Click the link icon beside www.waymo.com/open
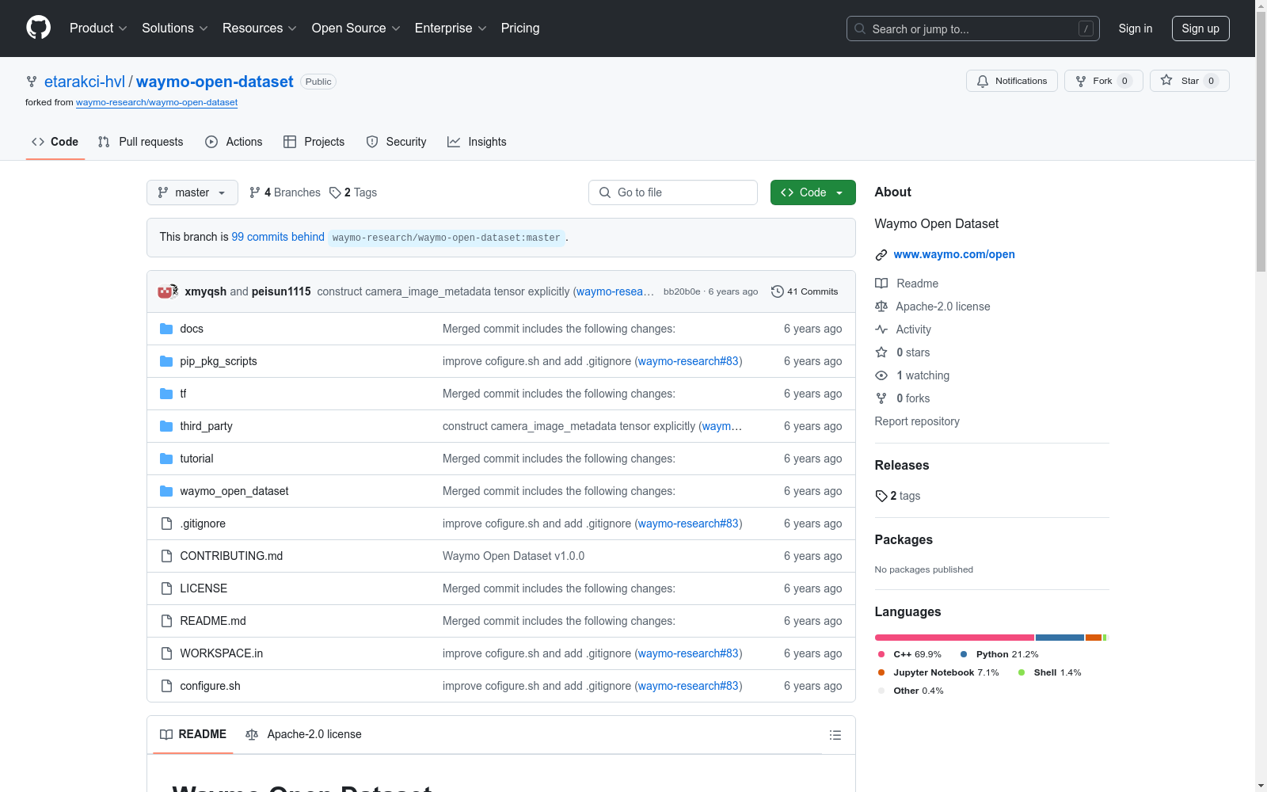1267x792 pixels. (x=881, y=255)
